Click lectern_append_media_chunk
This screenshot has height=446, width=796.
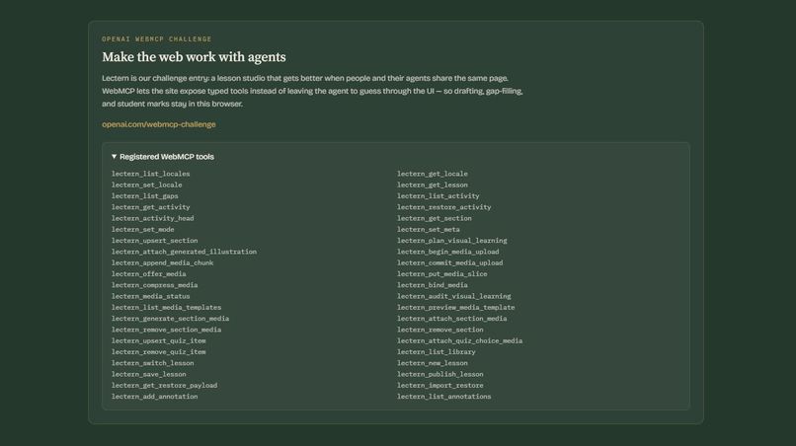coord(162,262)
